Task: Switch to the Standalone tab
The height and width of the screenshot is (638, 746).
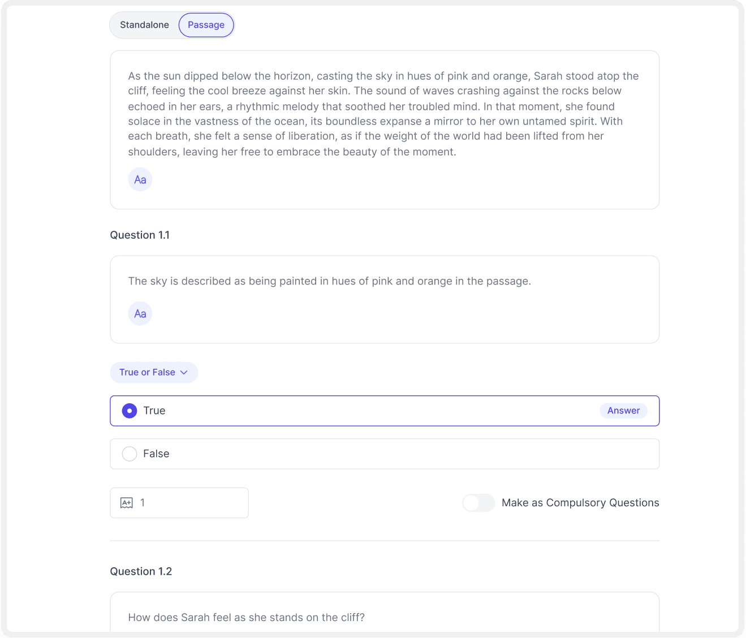Action: pos(144,25)
